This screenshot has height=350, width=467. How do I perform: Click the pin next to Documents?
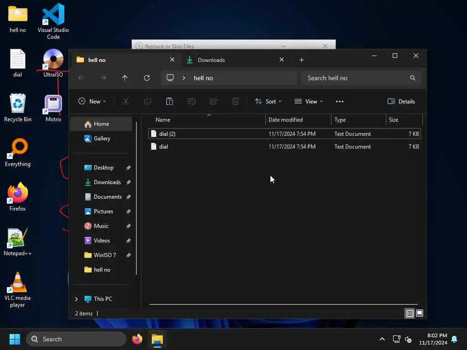(128, 197)
